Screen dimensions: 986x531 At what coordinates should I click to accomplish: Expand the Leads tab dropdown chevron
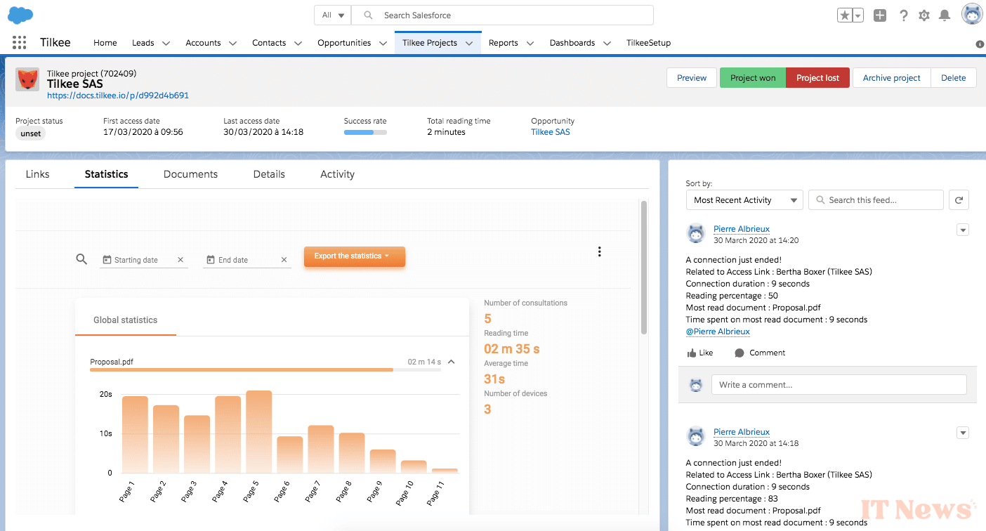coord(166,44)
